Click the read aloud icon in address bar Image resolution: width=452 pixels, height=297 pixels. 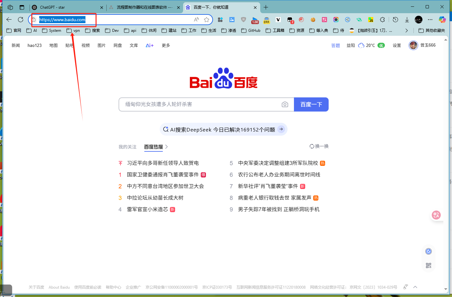(196, 20)
